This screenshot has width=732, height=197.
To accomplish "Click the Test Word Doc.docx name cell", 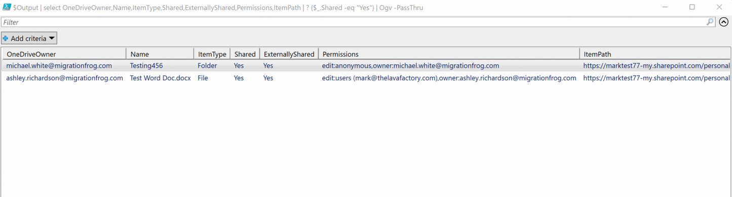I will (x=160, y=78).
